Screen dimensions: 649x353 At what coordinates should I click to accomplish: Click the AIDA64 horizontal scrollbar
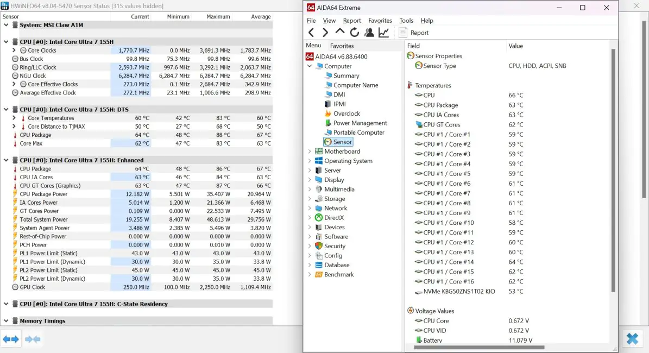pos(479,348)
